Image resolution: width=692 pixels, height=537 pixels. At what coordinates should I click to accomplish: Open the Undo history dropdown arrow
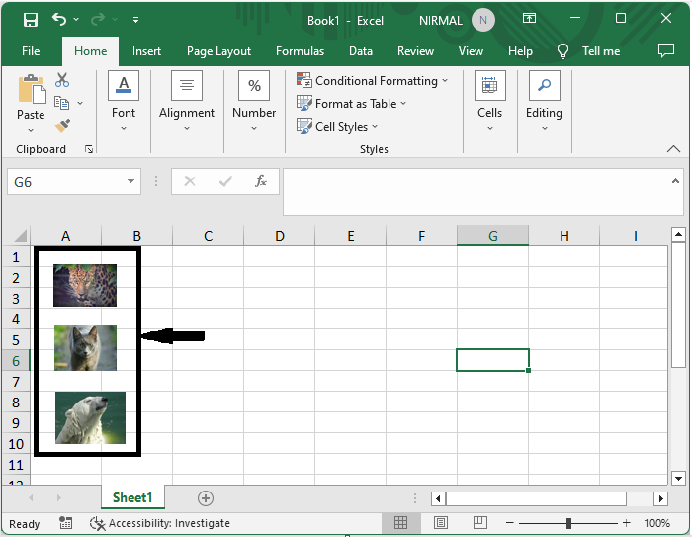(x=76, y=19)
